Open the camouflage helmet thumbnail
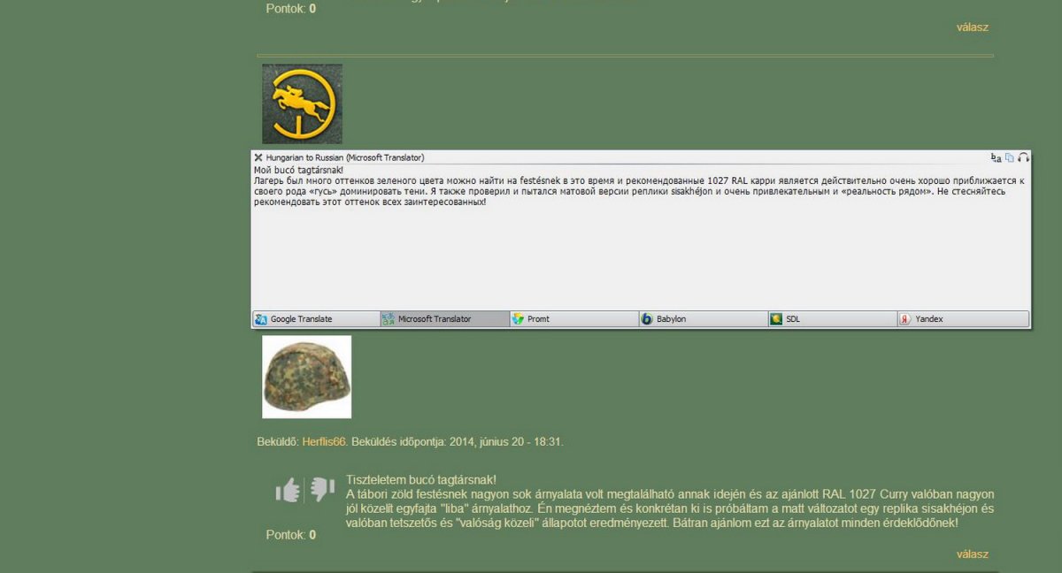1062x573 pixels. [x=306, y=377]
